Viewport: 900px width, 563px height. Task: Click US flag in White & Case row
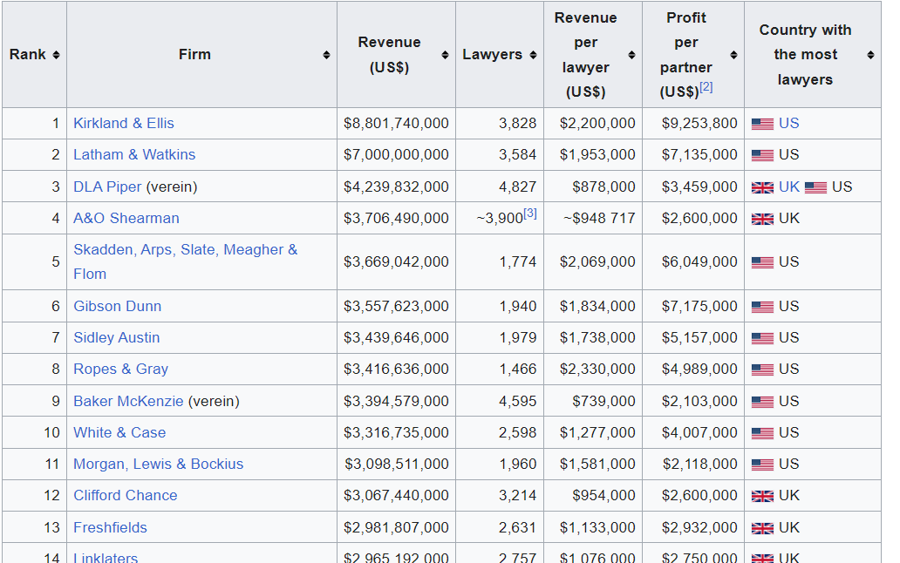[762, 433]
